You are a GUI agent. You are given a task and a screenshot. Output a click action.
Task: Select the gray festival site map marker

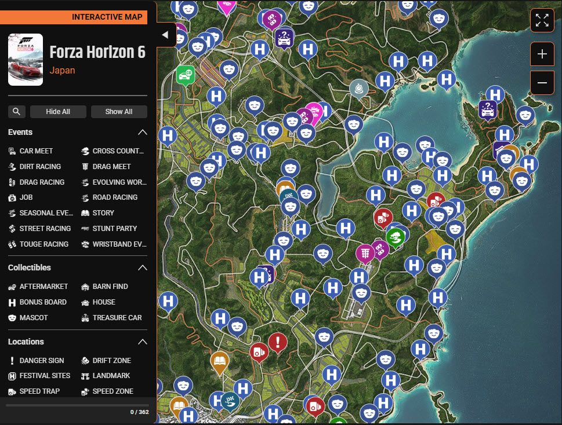359,89
